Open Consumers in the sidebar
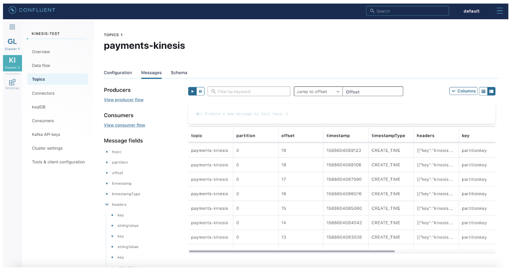 (43, 121)
